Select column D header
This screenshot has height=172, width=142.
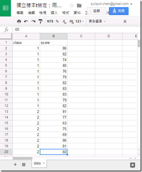108,36
